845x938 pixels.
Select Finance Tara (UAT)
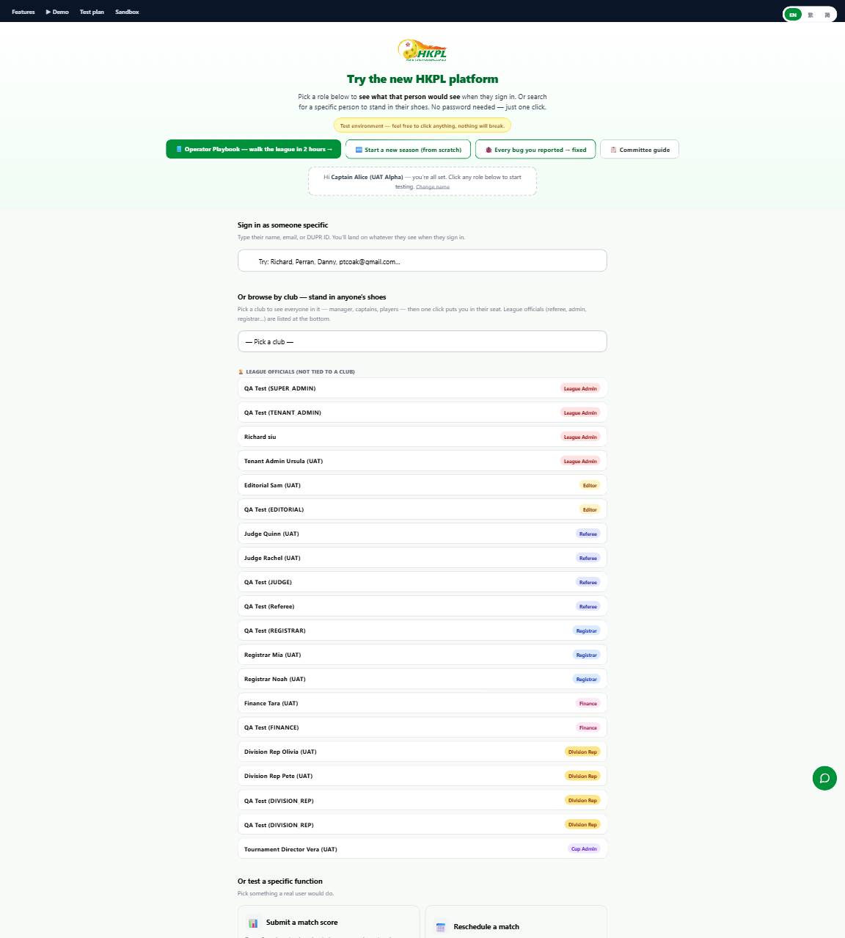422,703
